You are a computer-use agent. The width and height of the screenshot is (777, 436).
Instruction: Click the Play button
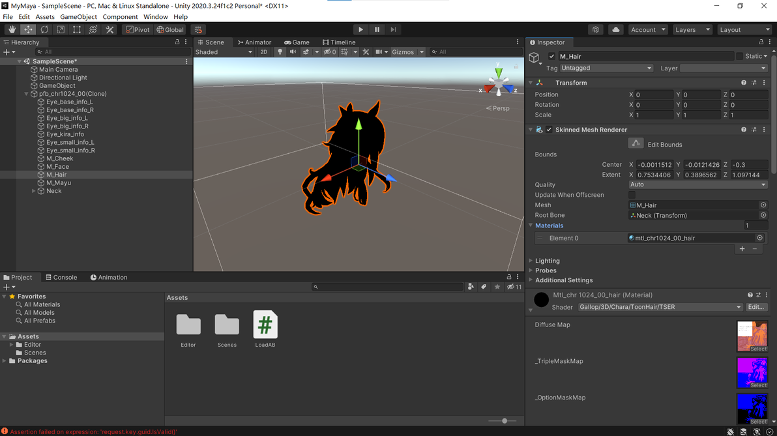(x=360, y=30)
